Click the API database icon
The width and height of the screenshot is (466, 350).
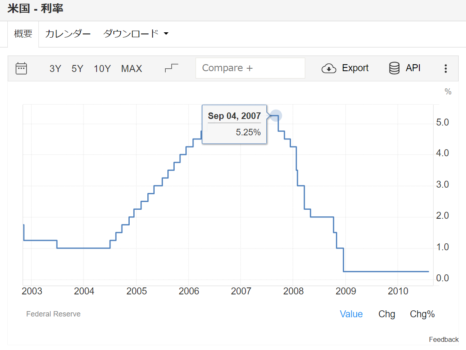click(394, 68)
